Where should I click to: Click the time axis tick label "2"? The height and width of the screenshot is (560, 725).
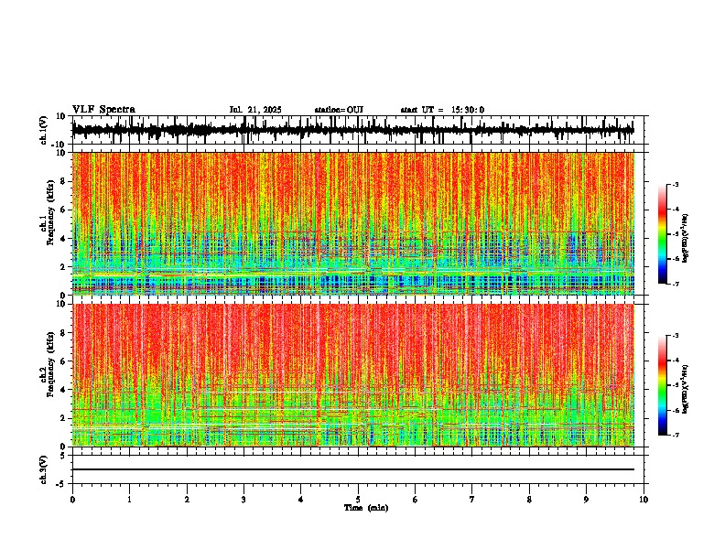click(x=187, y=500)
